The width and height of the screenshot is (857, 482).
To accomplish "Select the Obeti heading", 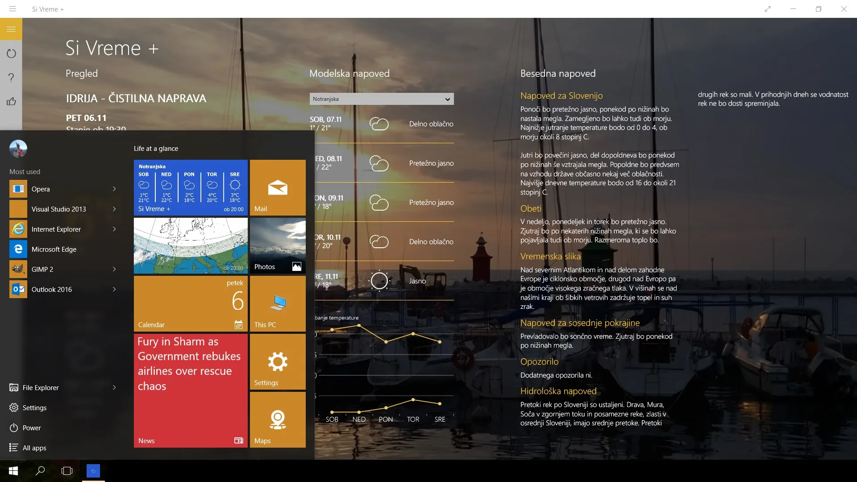I will point(531,208).
